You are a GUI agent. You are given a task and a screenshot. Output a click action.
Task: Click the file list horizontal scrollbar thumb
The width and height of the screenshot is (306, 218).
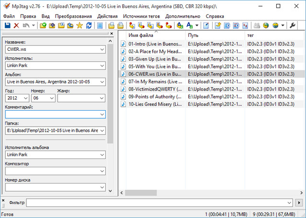pyautogui.click(x=141, y=193)
